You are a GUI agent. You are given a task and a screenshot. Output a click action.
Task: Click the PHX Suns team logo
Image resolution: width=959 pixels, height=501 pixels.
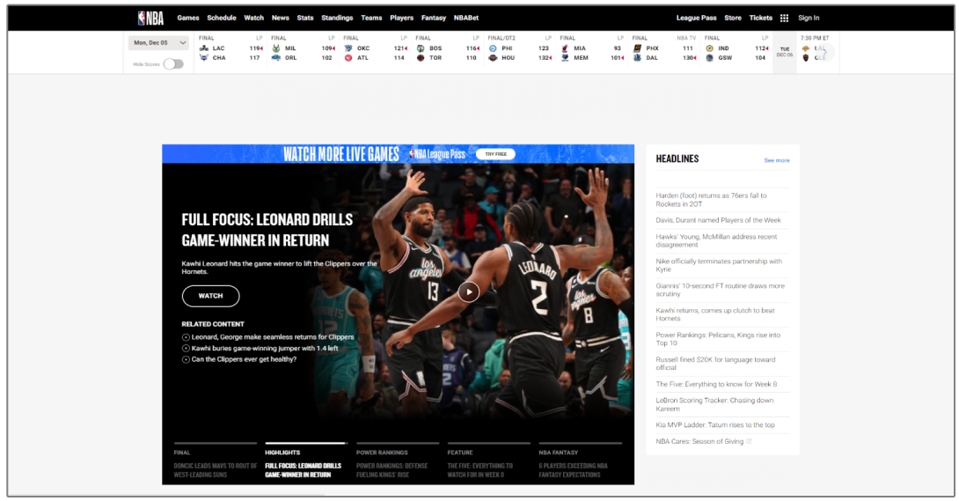637,48
